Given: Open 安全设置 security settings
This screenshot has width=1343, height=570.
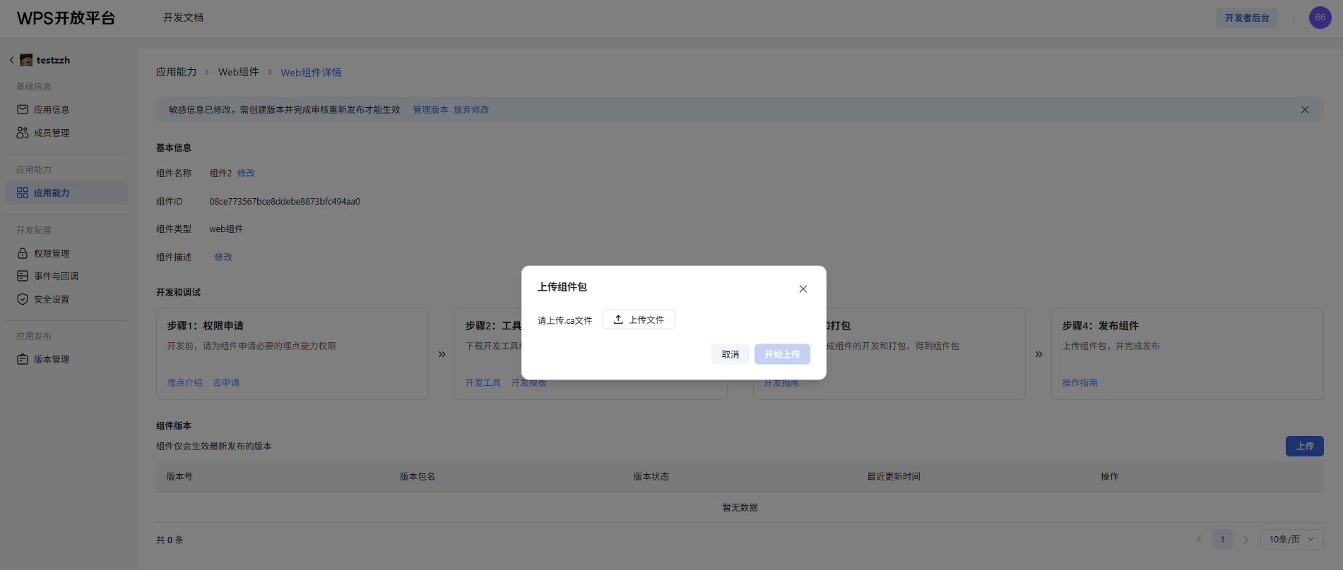Looking at the screenshot, I should point(52,300).
